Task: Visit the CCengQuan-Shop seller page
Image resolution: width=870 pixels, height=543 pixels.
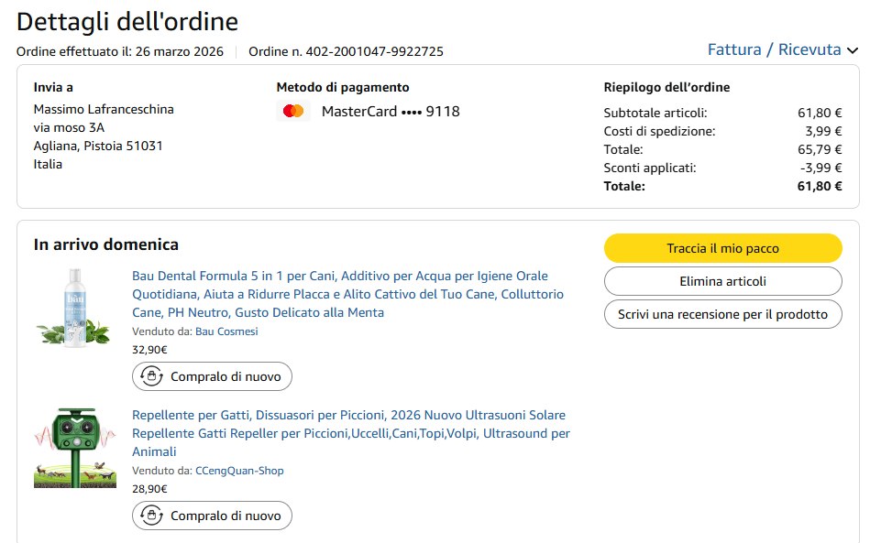Action: (239, 471)
